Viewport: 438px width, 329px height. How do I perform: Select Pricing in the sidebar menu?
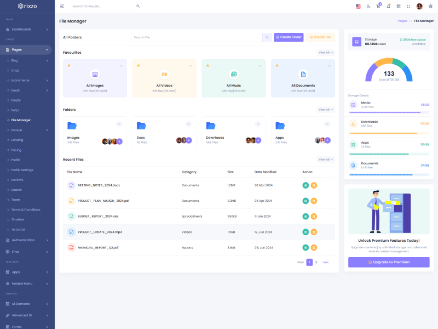coord(16,150)
